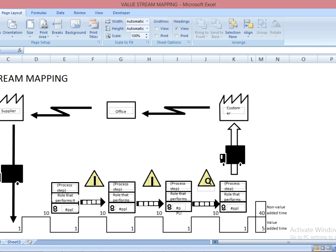Open the View ribbon tab

click(x=99, y=13)
